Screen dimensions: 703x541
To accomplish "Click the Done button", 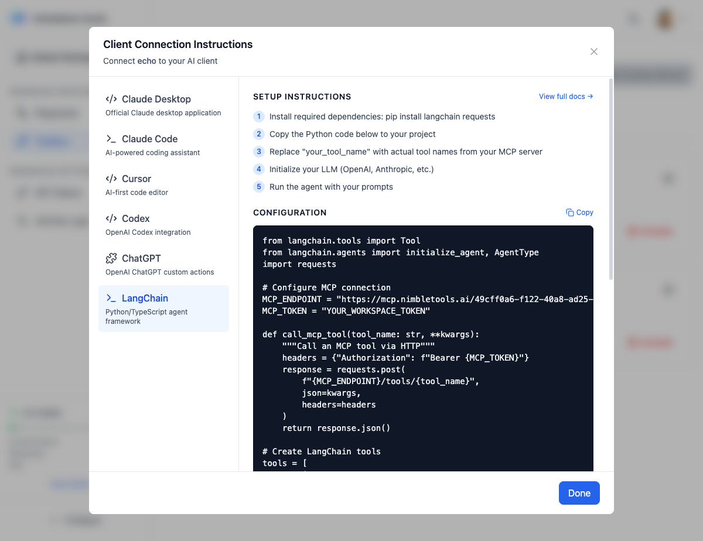I will click(x=579, y=493).
